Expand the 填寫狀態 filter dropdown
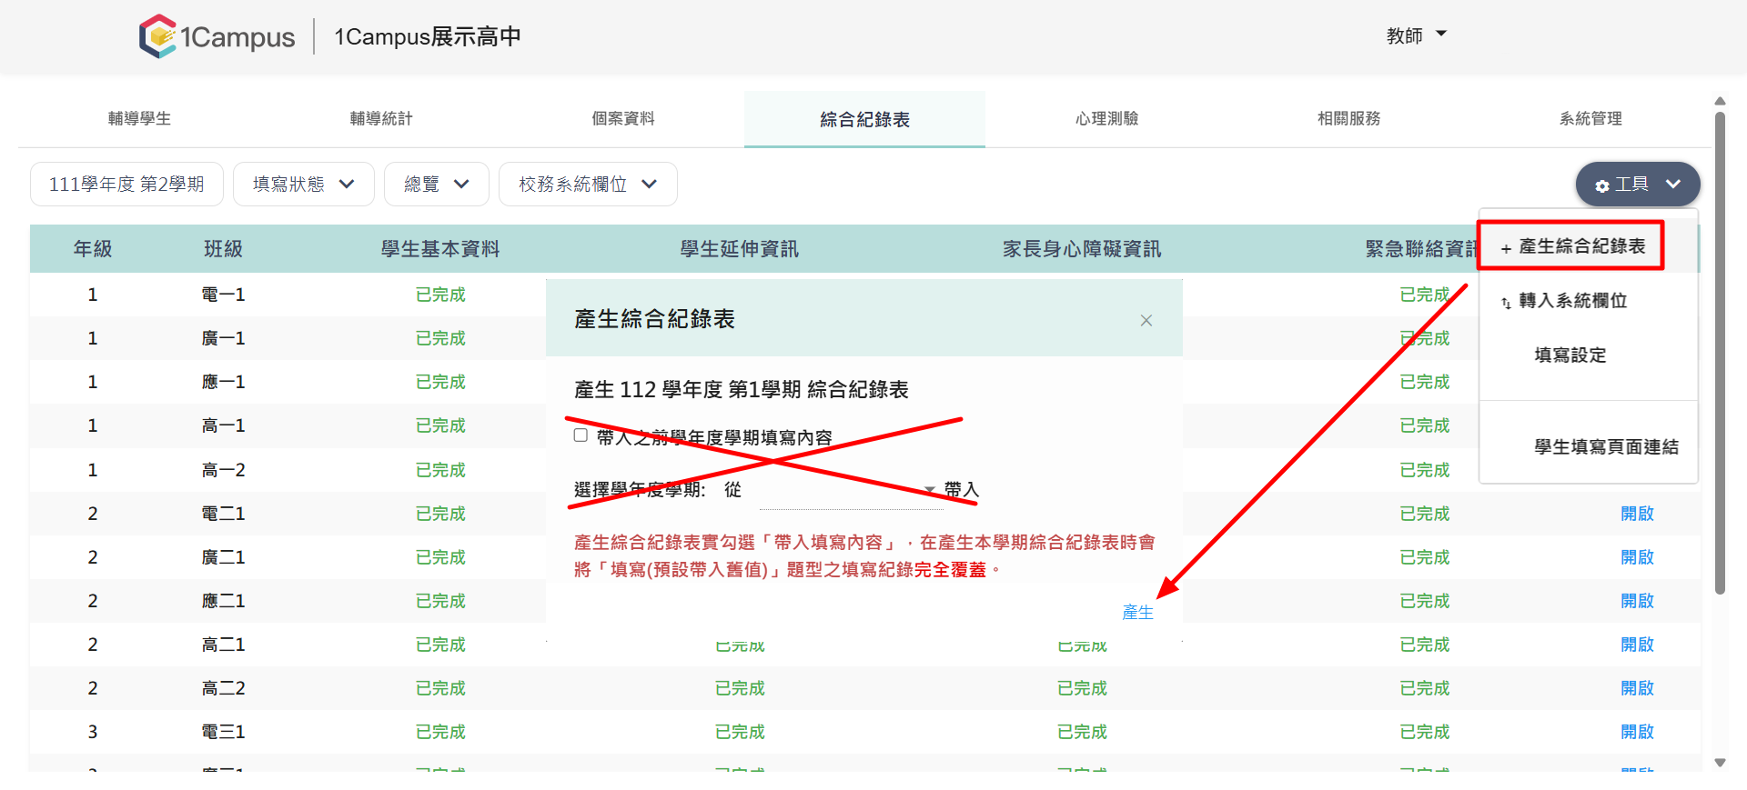 pos(304,185)
